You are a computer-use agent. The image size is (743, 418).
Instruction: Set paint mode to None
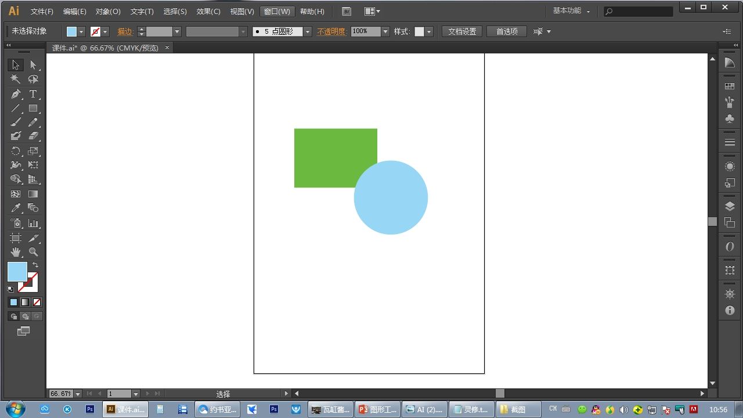coord(37,302)
